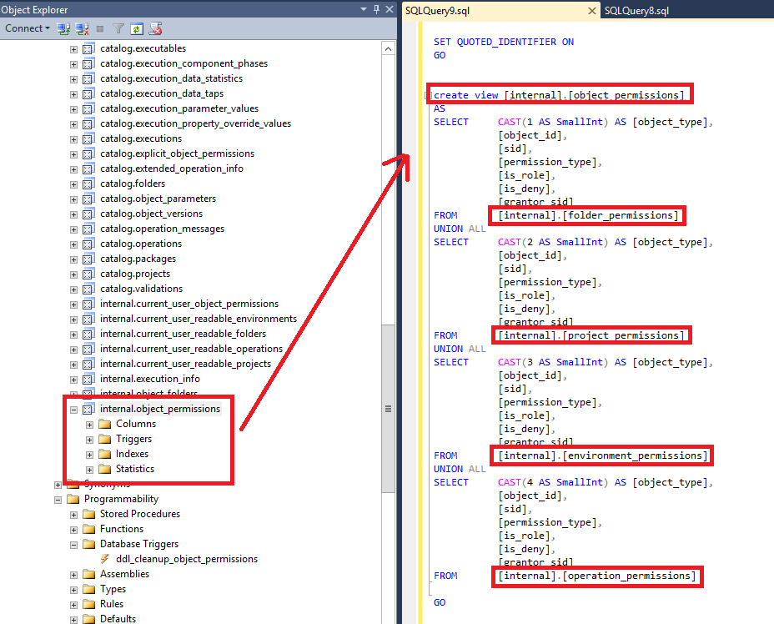Select the Functions folder
This screenshot has height=624, width=774.
pyautogui.click(x=121, y=529)
